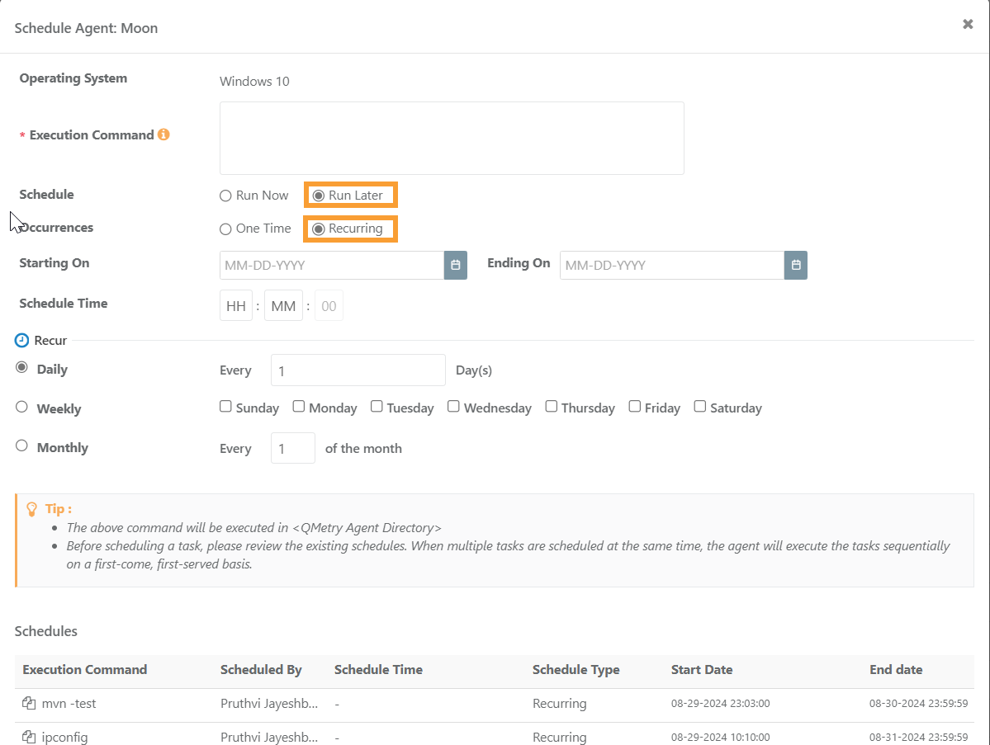Viewport: 990px width, 745px height.
Task: Copy the "mvn -test" execution command
Action: click(27, 703)
